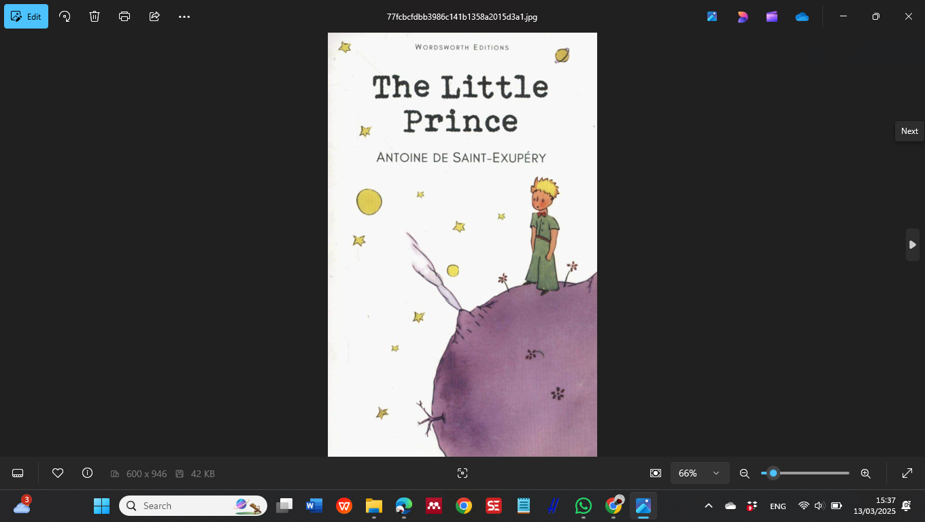Image resolution: width=925 pixels, height=522 pixels.
Task: Delete the image with trash icon
Action: pyautogui.click(x=95, y=16)
